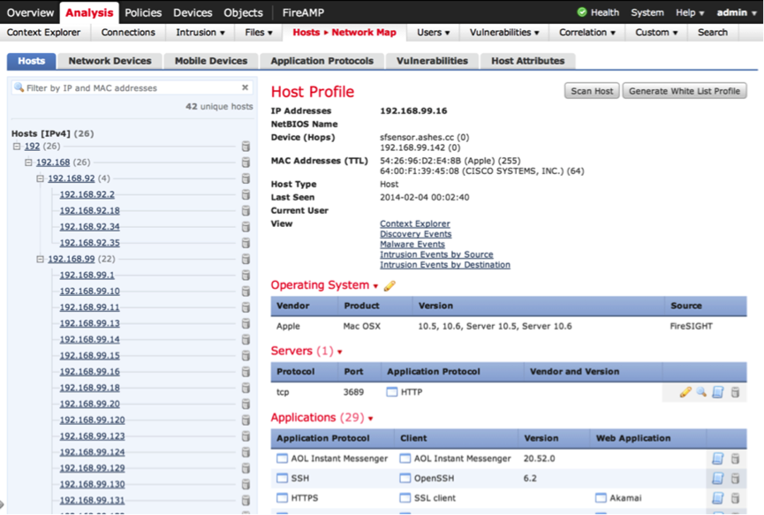Delete host 192.168.92.18 via its trash icon
Viewport: 764px width, 515px height.
[x=246, y=210]
